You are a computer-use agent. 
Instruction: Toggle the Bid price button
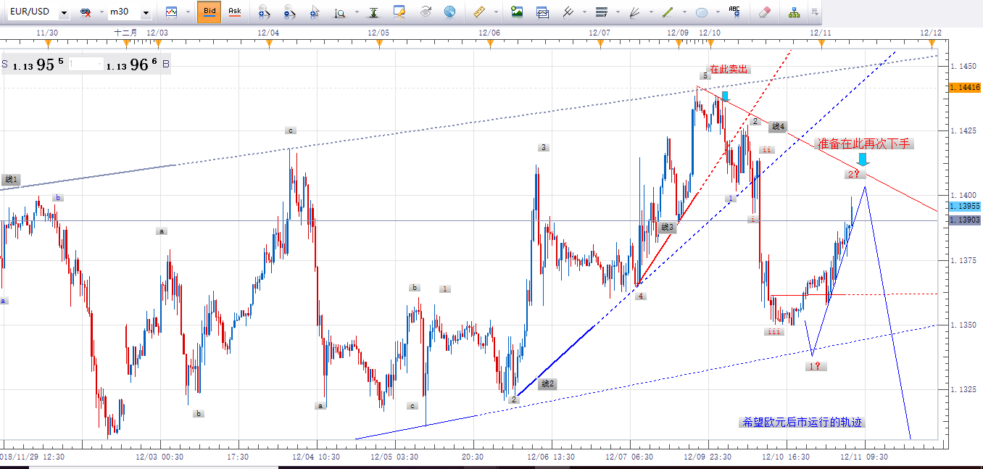(x=209, y=12)
